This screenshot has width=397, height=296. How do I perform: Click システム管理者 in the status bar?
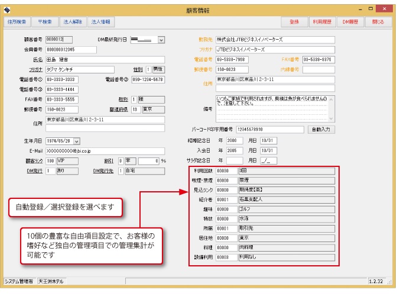[x=19, y=281]
